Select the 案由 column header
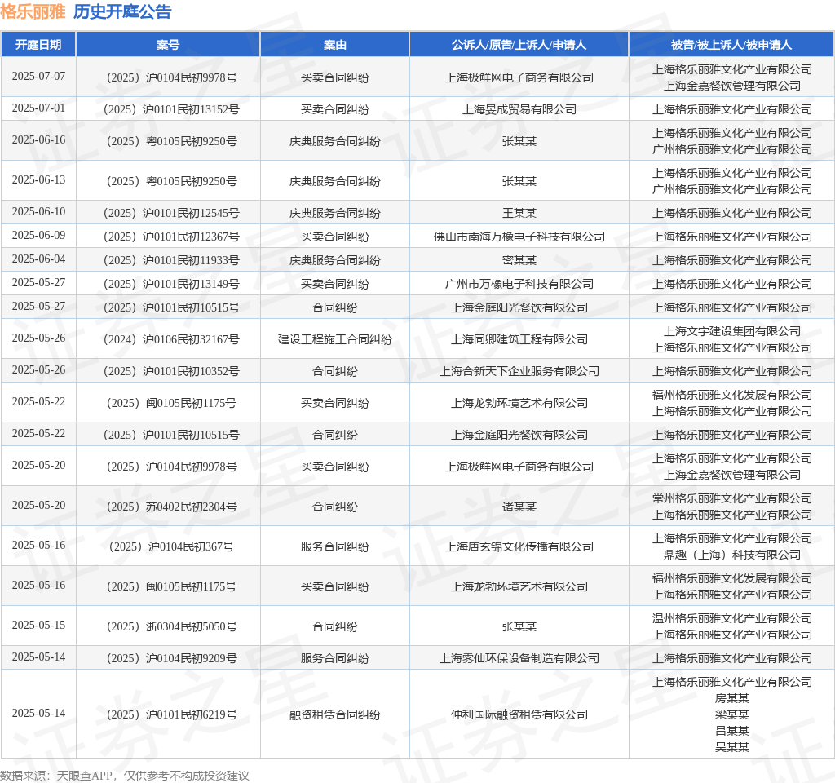 coord(335,45)
